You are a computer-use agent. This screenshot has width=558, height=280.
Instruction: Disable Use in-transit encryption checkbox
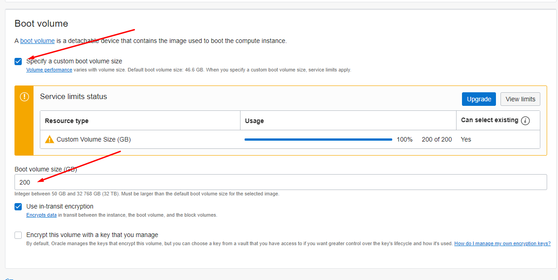tap(18, 207)
